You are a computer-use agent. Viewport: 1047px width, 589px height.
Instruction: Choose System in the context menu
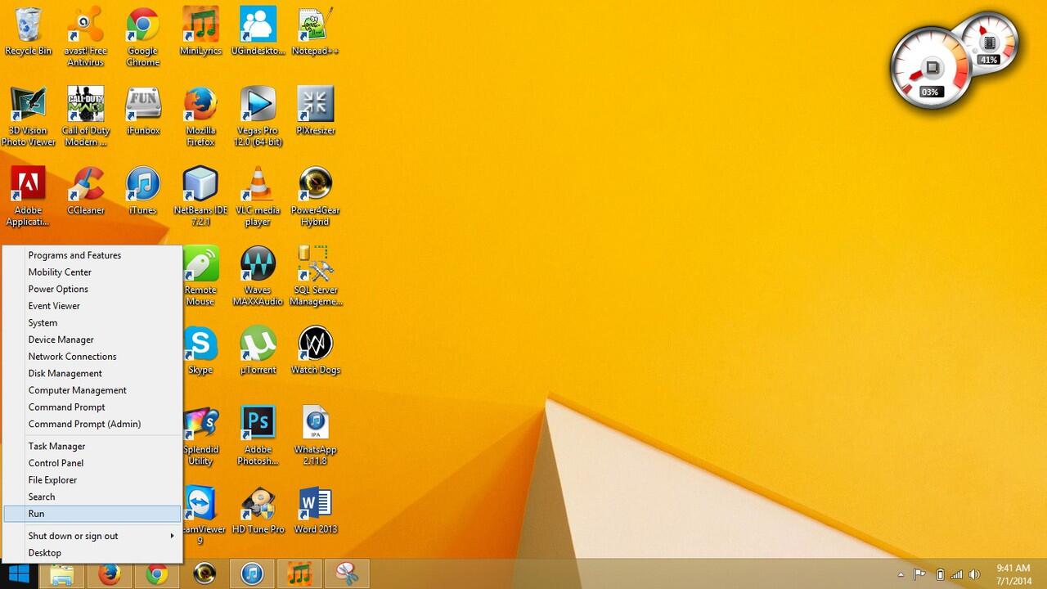tap(92, 323)
